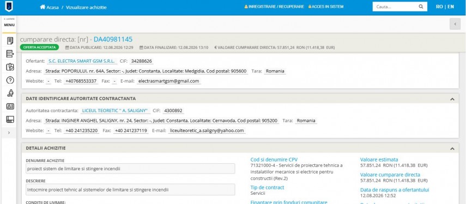
Task: Switch language to EN
Action: [451, 7]
